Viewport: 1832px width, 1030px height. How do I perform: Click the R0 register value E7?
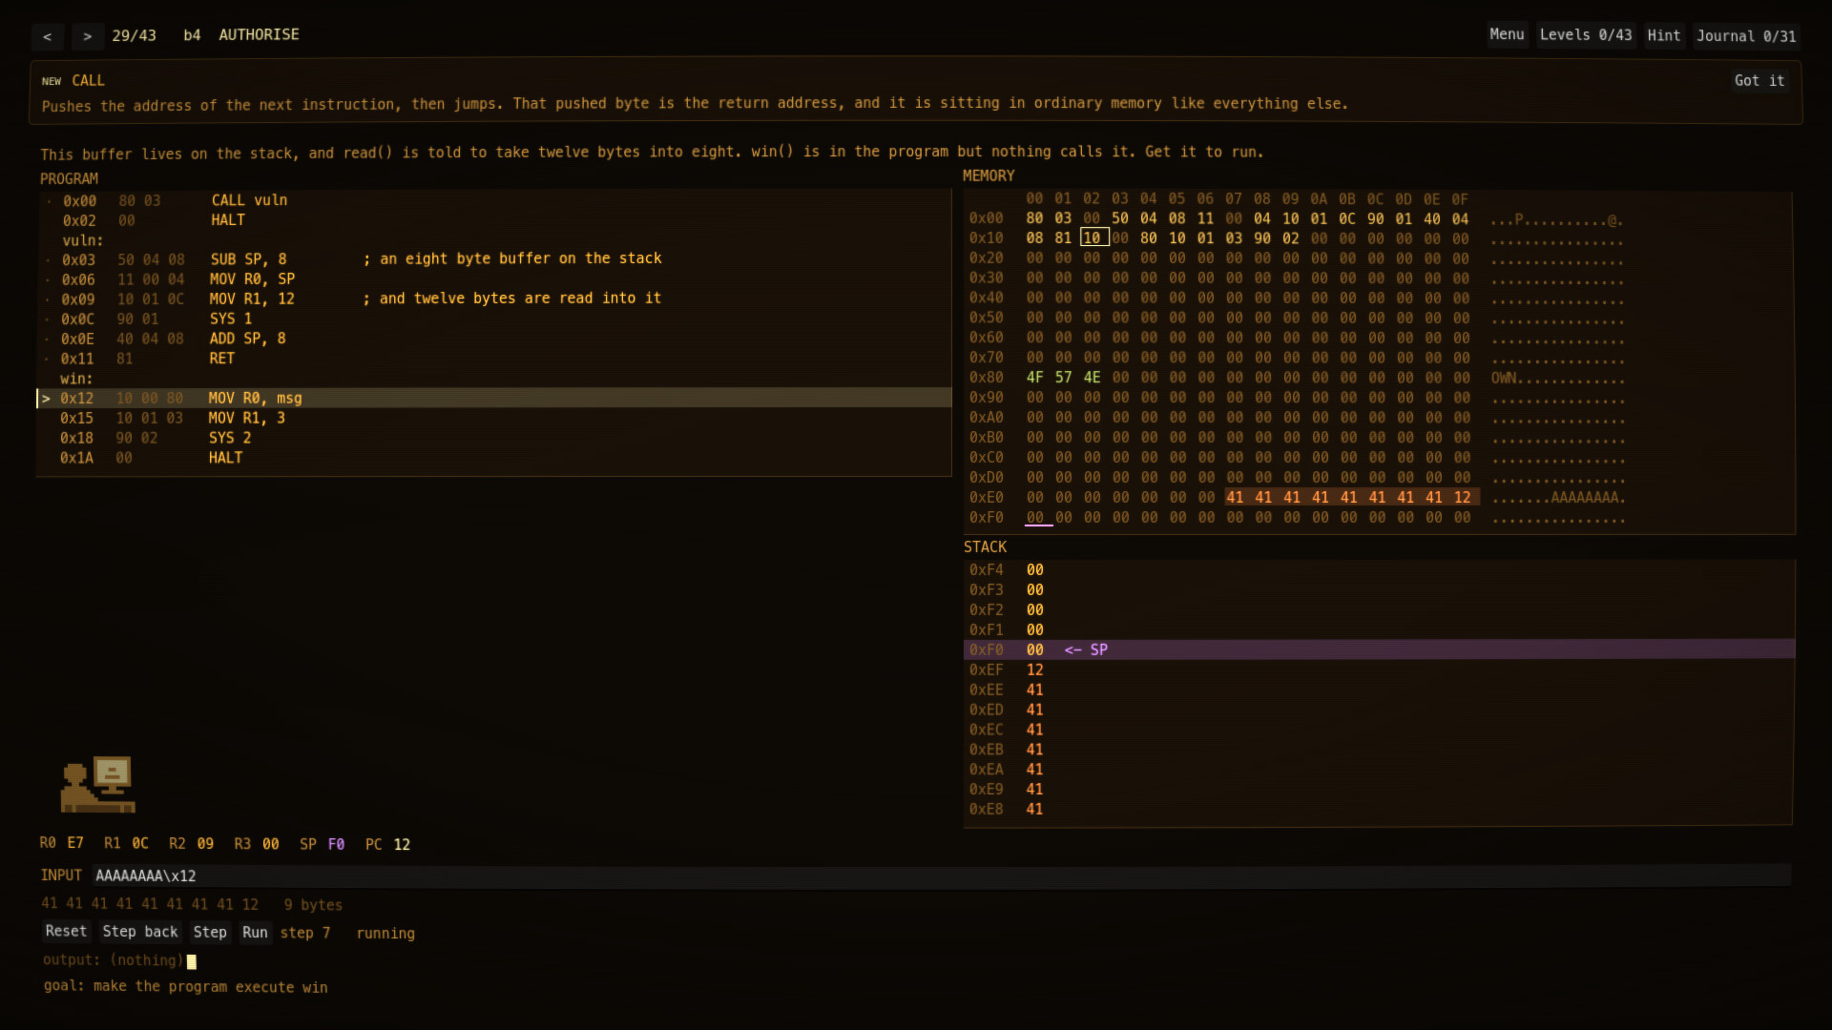point(75,844)
